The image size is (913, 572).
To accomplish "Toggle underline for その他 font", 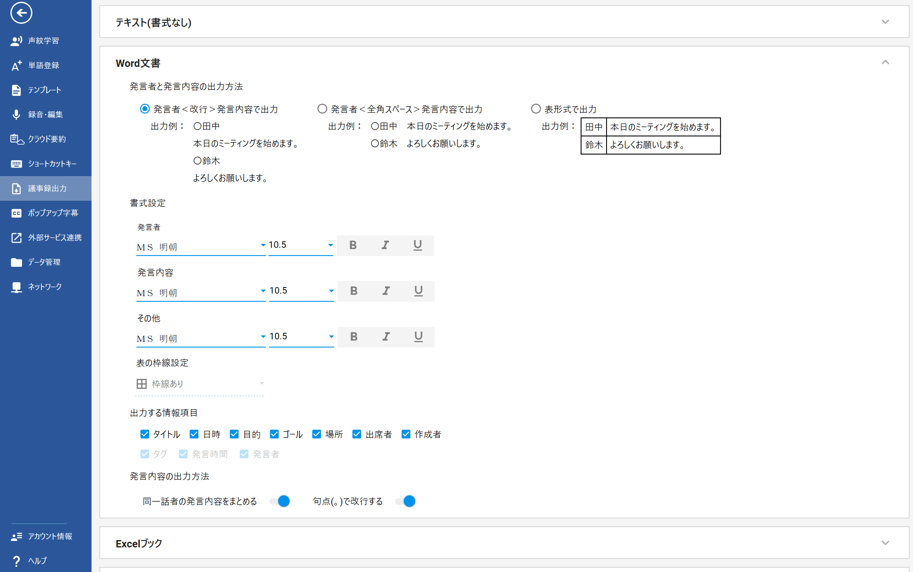I will click(418, 337).
